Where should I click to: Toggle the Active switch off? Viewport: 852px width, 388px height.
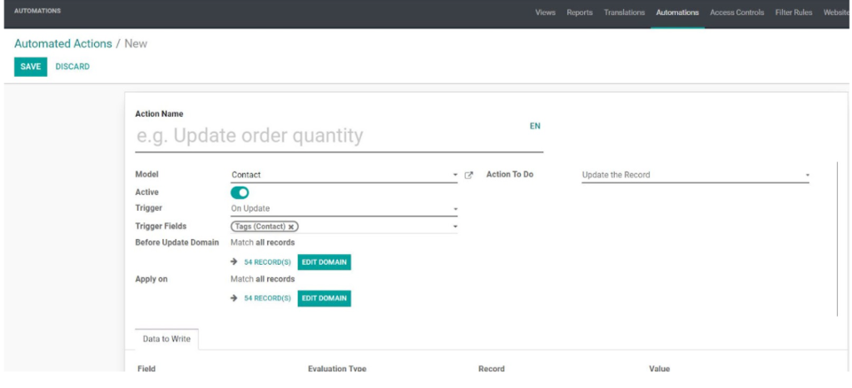coord(240,192)
